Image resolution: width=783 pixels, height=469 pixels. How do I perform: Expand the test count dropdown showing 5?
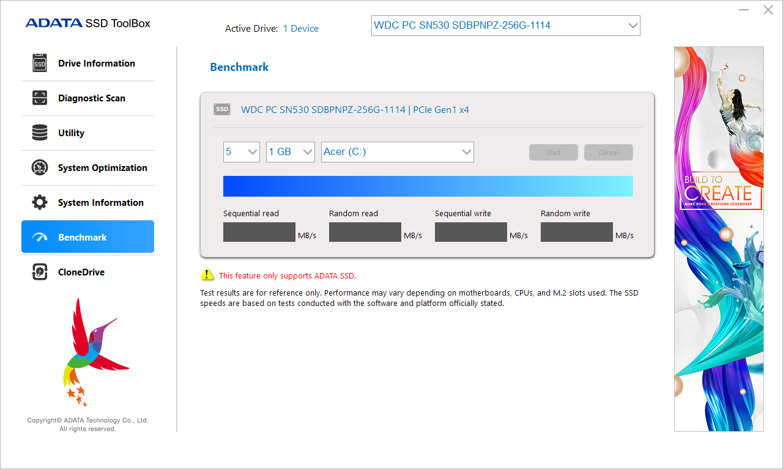tap(242, 152)
